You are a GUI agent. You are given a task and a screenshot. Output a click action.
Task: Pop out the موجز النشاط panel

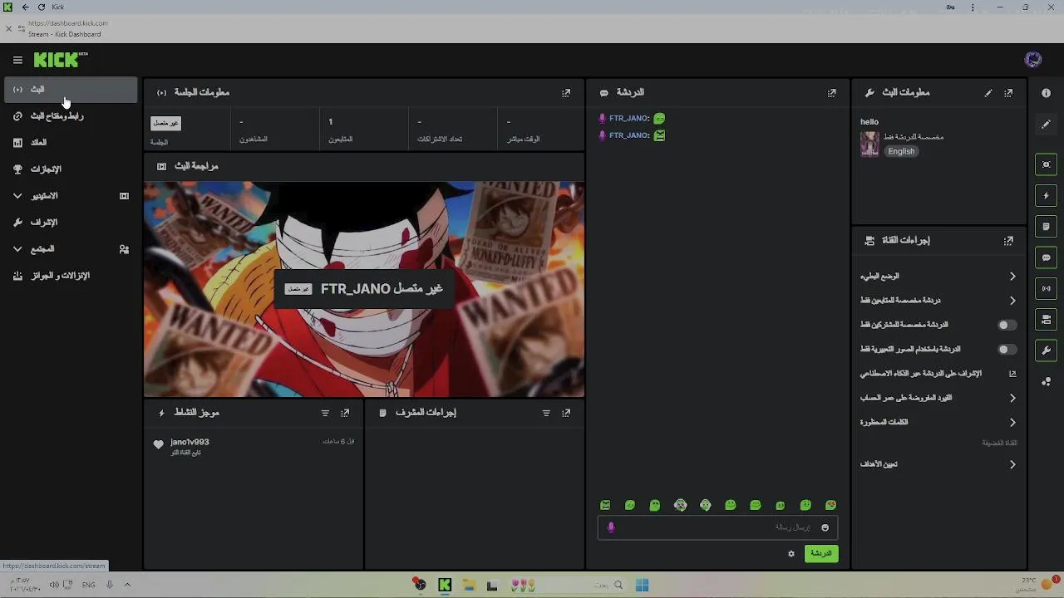[x=345, y=413]
